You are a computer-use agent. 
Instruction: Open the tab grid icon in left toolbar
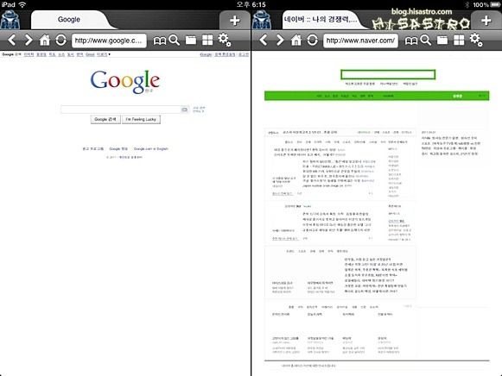click(207, 41)
